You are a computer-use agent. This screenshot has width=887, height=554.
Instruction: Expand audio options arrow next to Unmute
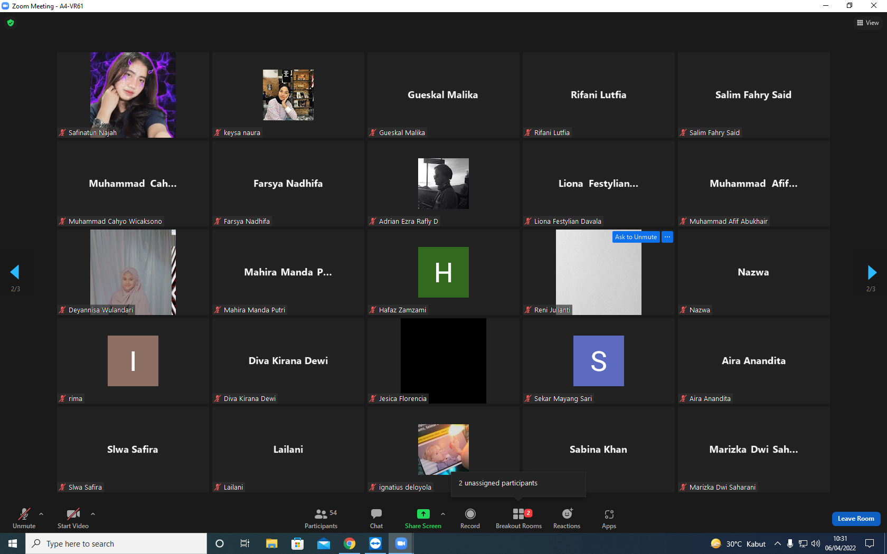[41, 513]
